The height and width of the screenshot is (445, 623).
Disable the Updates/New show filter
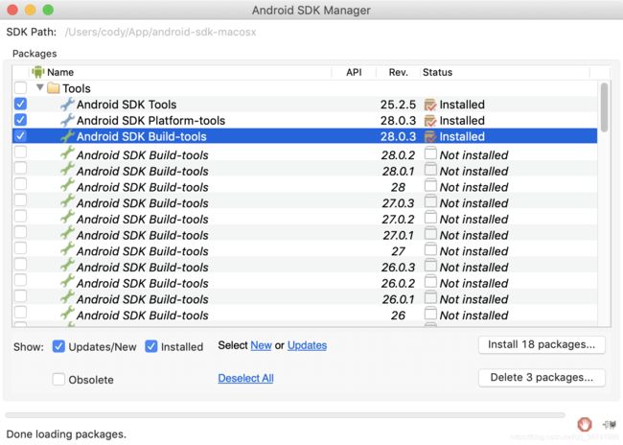(58, 346)
